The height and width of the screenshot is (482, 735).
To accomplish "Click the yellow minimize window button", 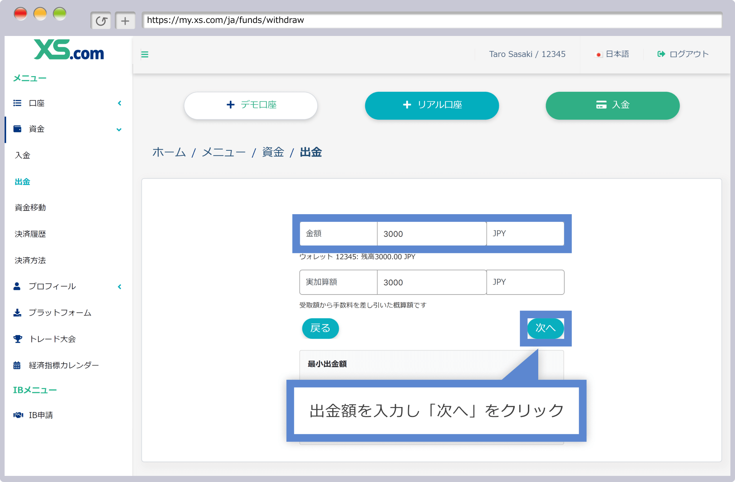I will 40,14.
